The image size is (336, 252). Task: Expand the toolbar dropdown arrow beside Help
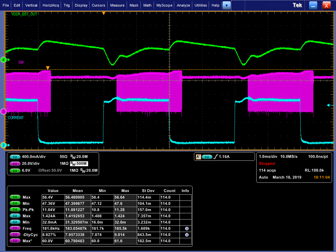(x=226, y=5)
